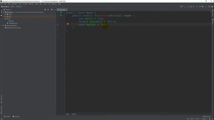Close the main.java editor tab
This screenshot has width=214, height=120.
(67, 10)
